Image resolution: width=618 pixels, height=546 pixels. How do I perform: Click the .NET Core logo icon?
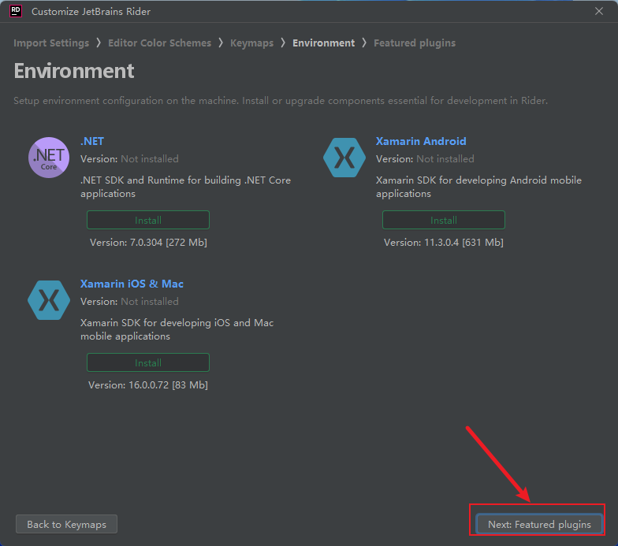coord(49,158)
